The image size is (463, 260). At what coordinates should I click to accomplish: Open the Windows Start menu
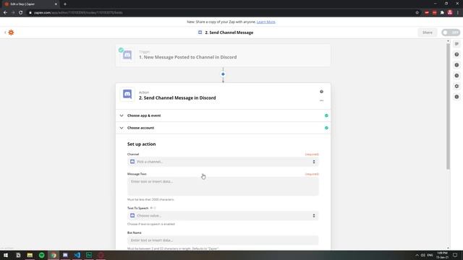point(6,255)
